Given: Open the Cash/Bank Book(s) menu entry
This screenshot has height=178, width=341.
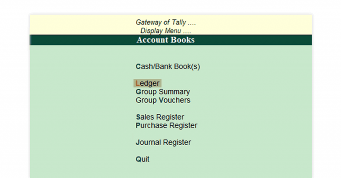Looking at the screenshot, I should point(168,67).
